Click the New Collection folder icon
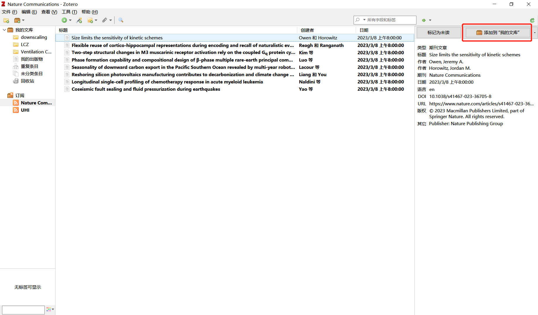 coord(6,20)
